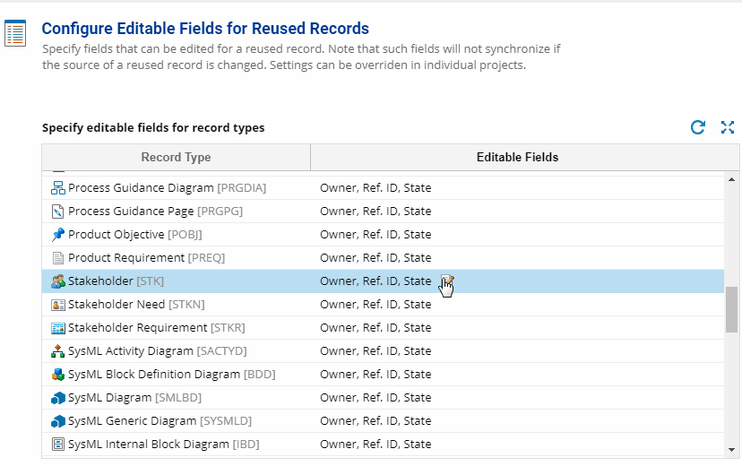Image resolution: width=742 pixels, height=475 pixels.
Task: Click the edit pencil icon in Stakeholder row
Action: (x=447, y=281)
